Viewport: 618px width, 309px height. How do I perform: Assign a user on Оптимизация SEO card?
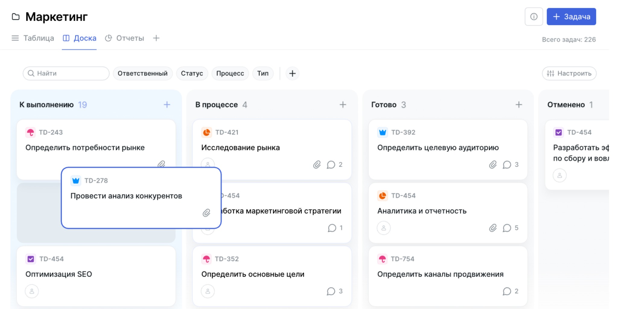pos(32,291)
